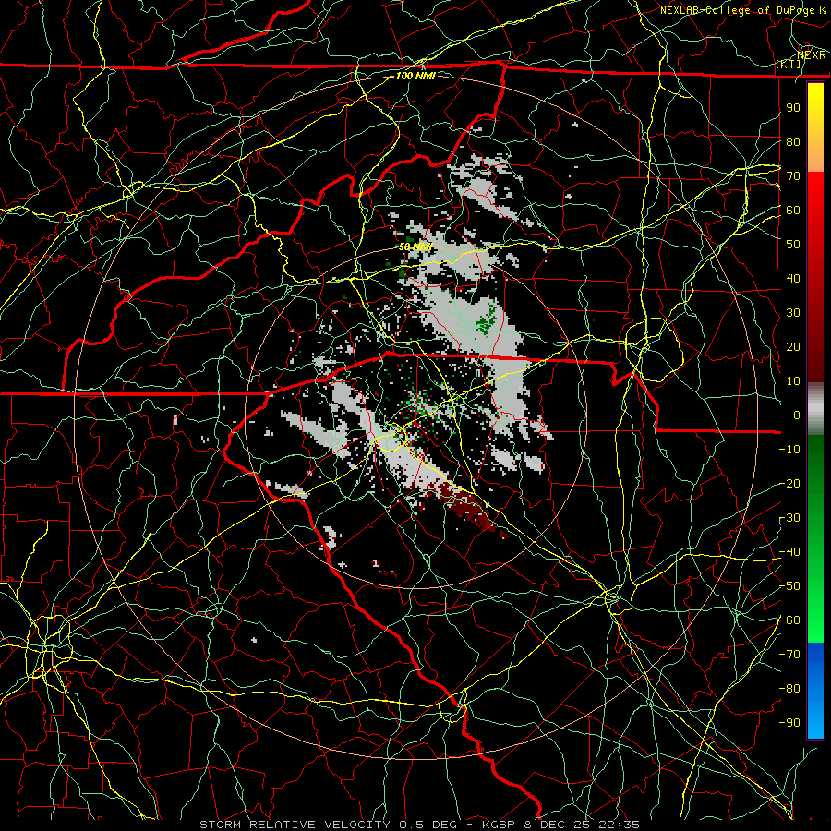Click the positive "60" value on the velocity scale

tap(793, 210)
